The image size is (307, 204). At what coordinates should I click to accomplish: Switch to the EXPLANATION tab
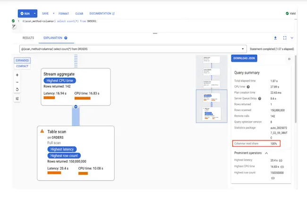[53, 38]
